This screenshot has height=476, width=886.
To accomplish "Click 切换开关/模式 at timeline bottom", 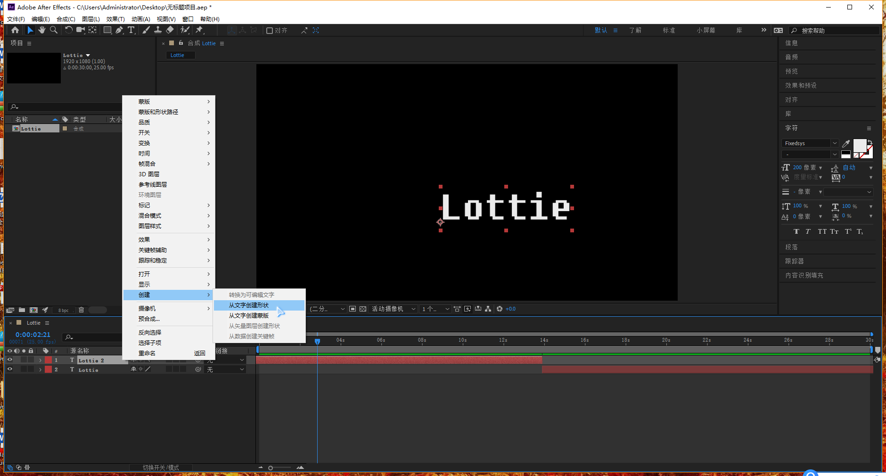I will pyautogui.click(x=161, y=468).
